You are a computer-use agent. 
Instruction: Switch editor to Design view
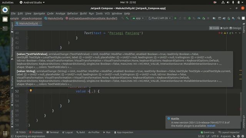pos(235,28)
